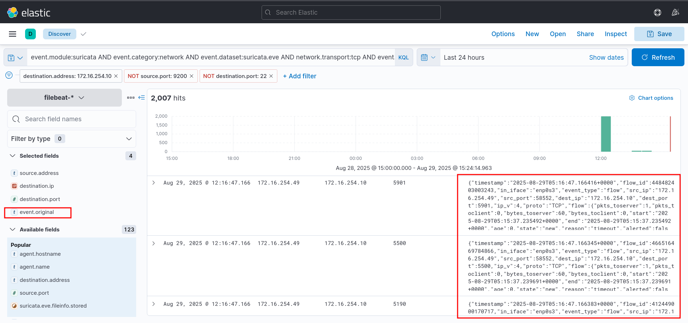The height and width of the screenshot is (323, 688).
Task: Click the index pattern options dots icon
Action: [130, 98]
